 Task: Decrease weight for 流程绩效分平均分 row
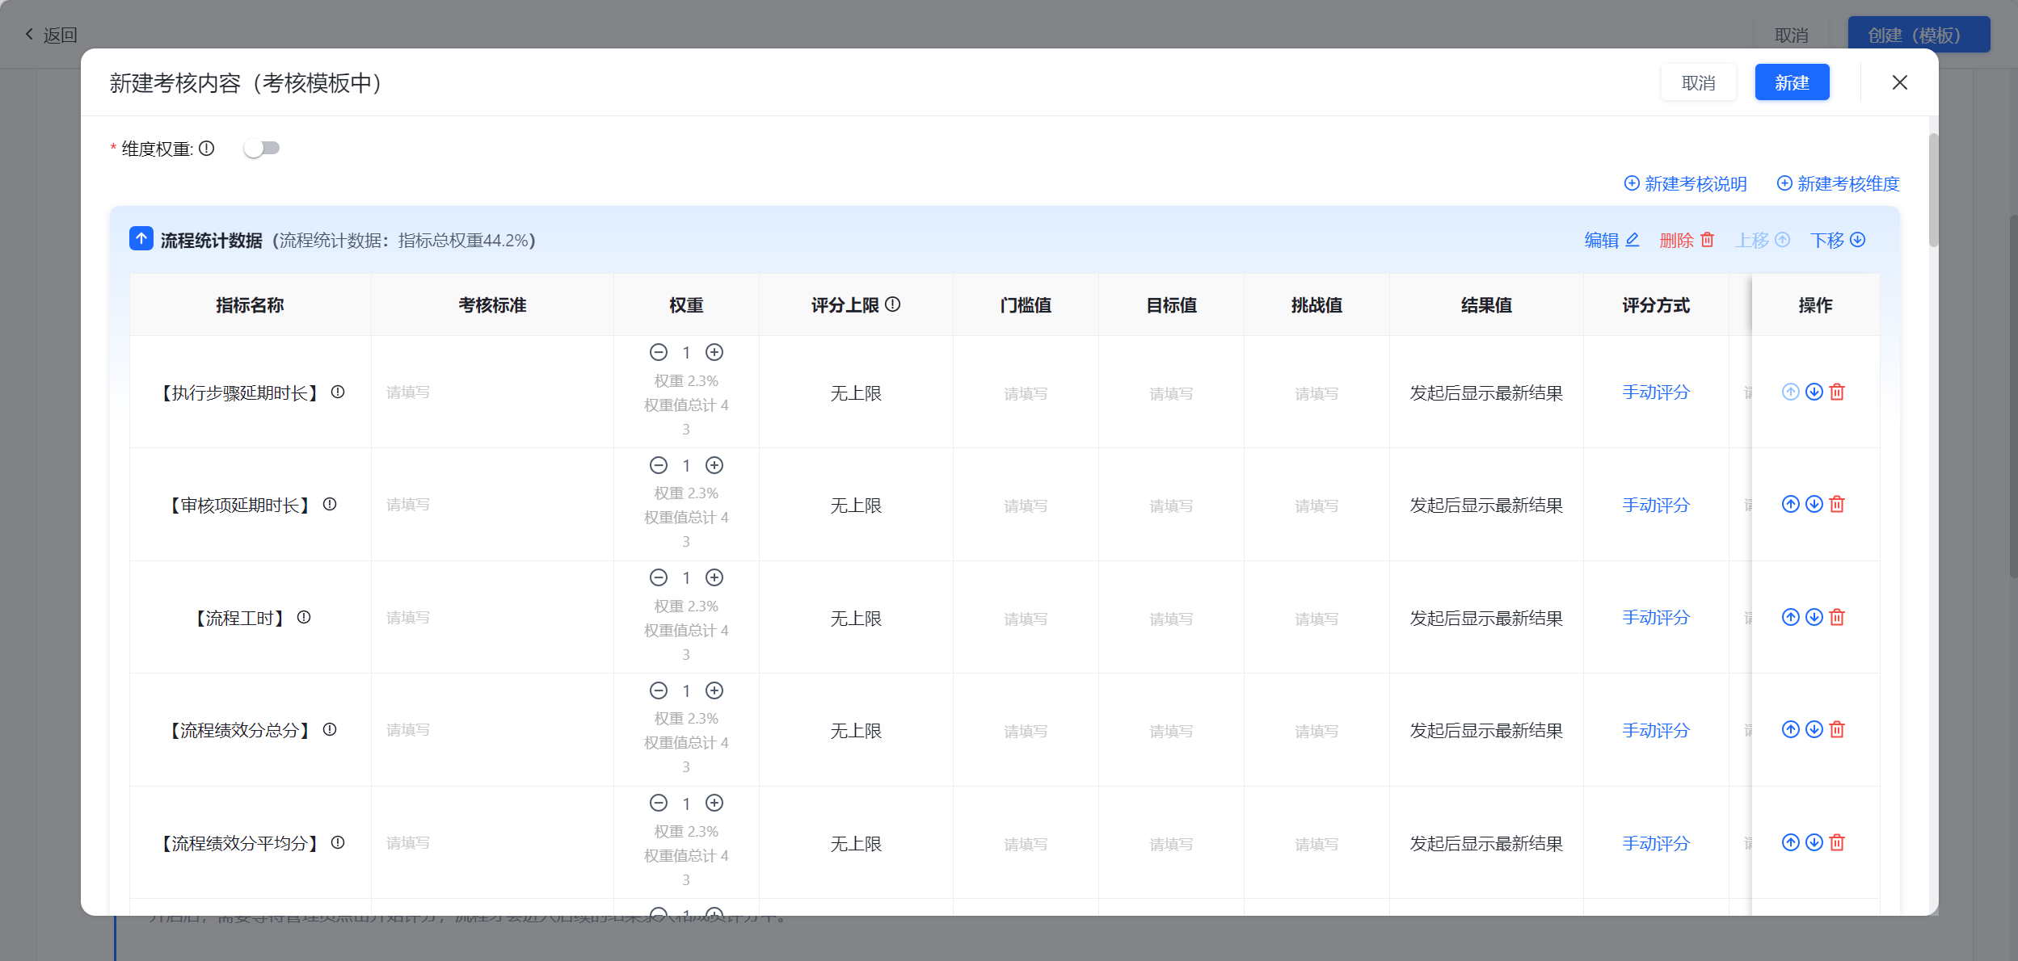pos(659,804)
